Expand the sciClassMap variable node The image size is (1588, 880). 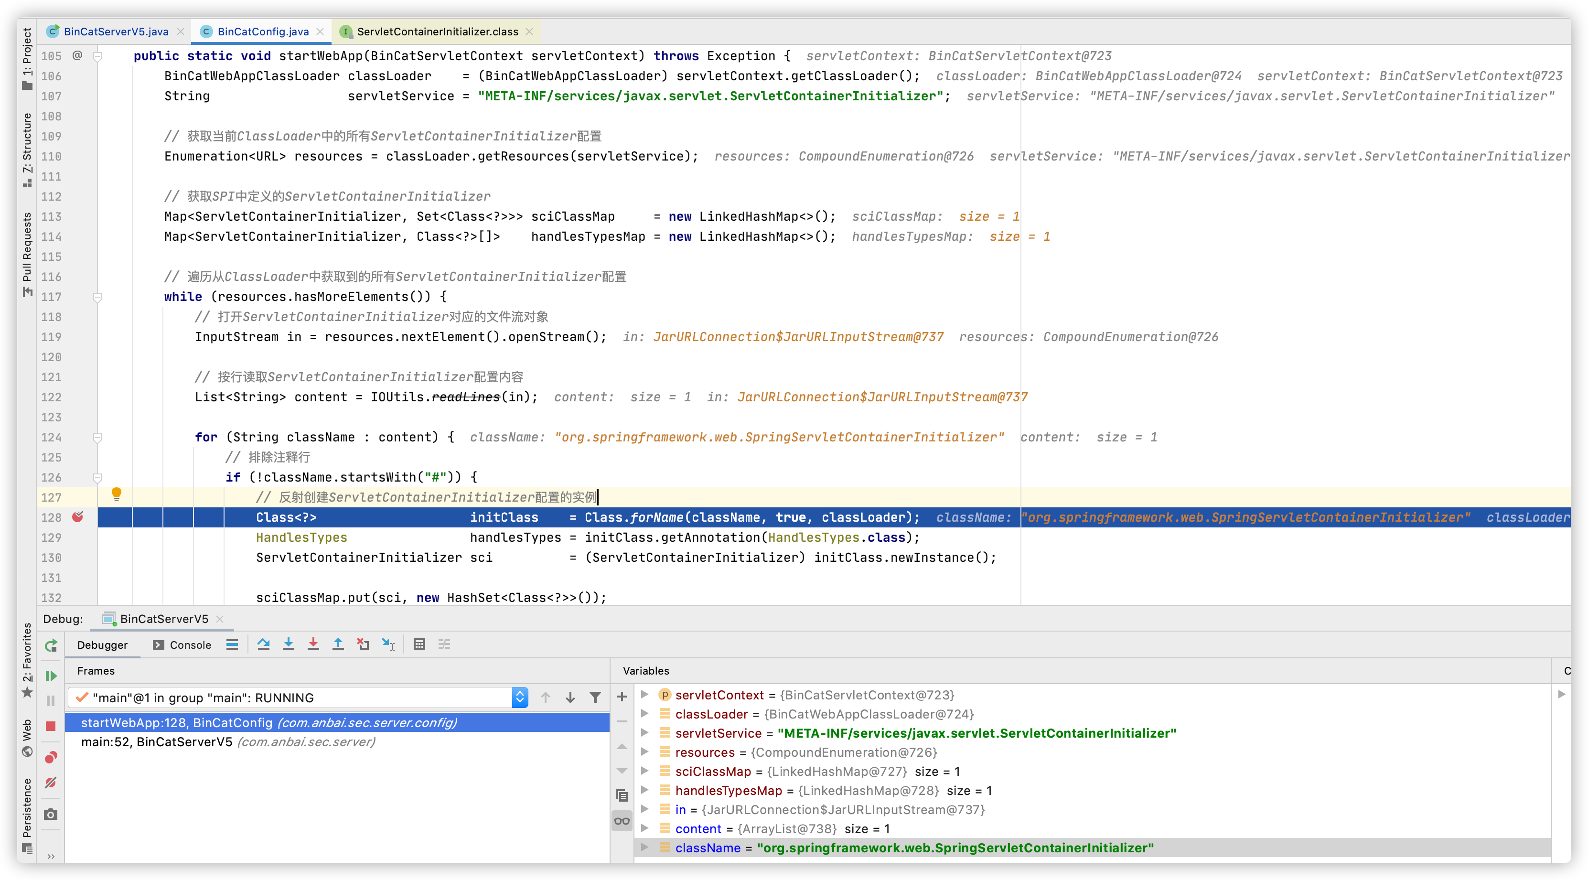645,771
